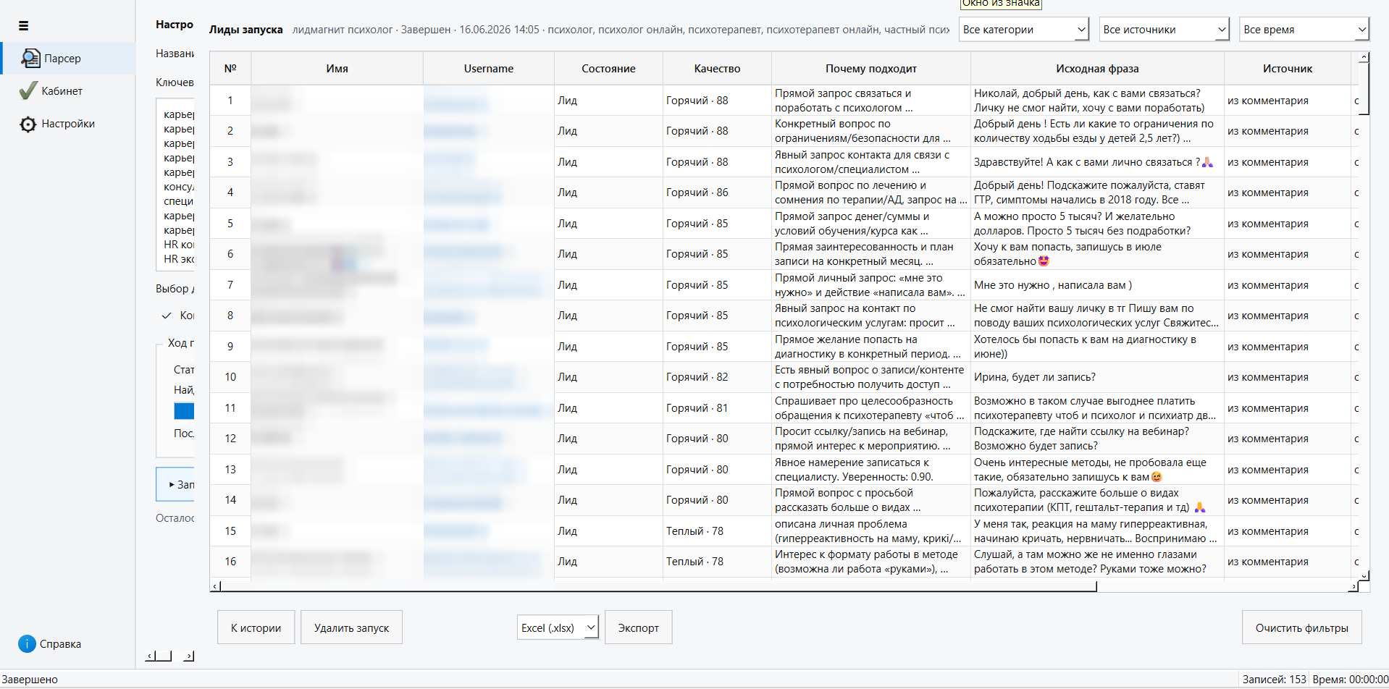
Task: Expand the Все категории dropdown
Action: point(1023,30)
